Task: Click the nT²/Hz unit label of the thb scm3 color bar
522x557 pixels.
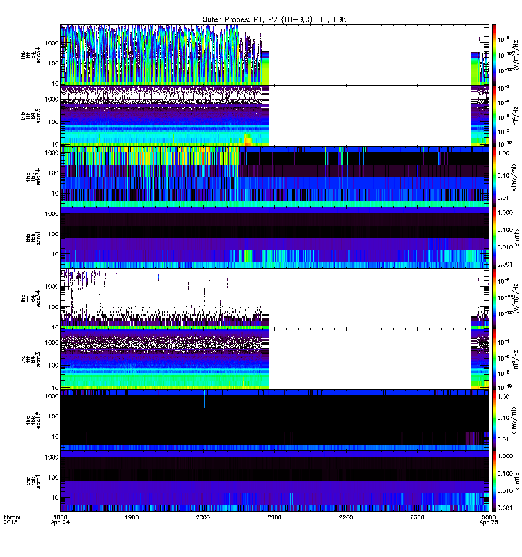Action: pyautogui.click(x=516, y=116)
